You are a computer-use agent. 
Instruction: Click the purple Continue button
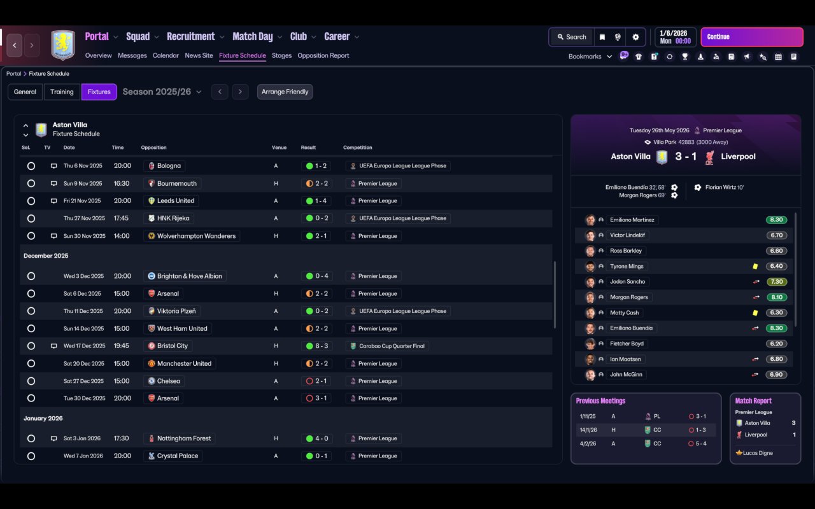pos(752,37)
